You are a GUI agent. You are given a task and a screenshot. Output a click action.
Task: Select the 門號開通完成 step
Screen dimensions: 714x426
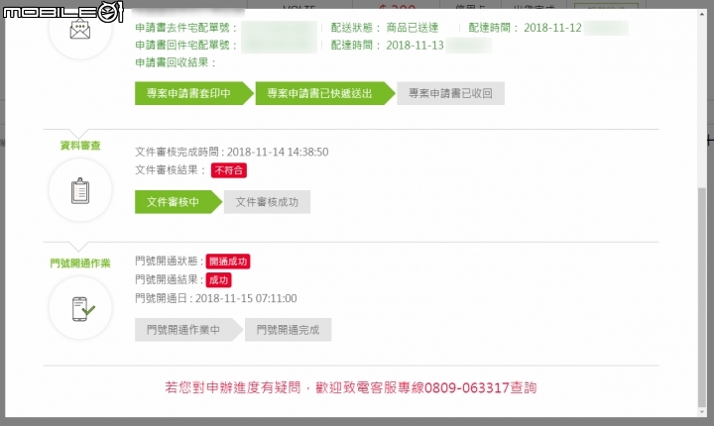coord(288,330)
